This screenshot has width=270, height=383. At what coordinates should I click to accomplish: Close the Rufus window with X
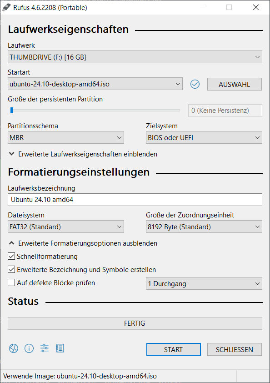(256, 7)
